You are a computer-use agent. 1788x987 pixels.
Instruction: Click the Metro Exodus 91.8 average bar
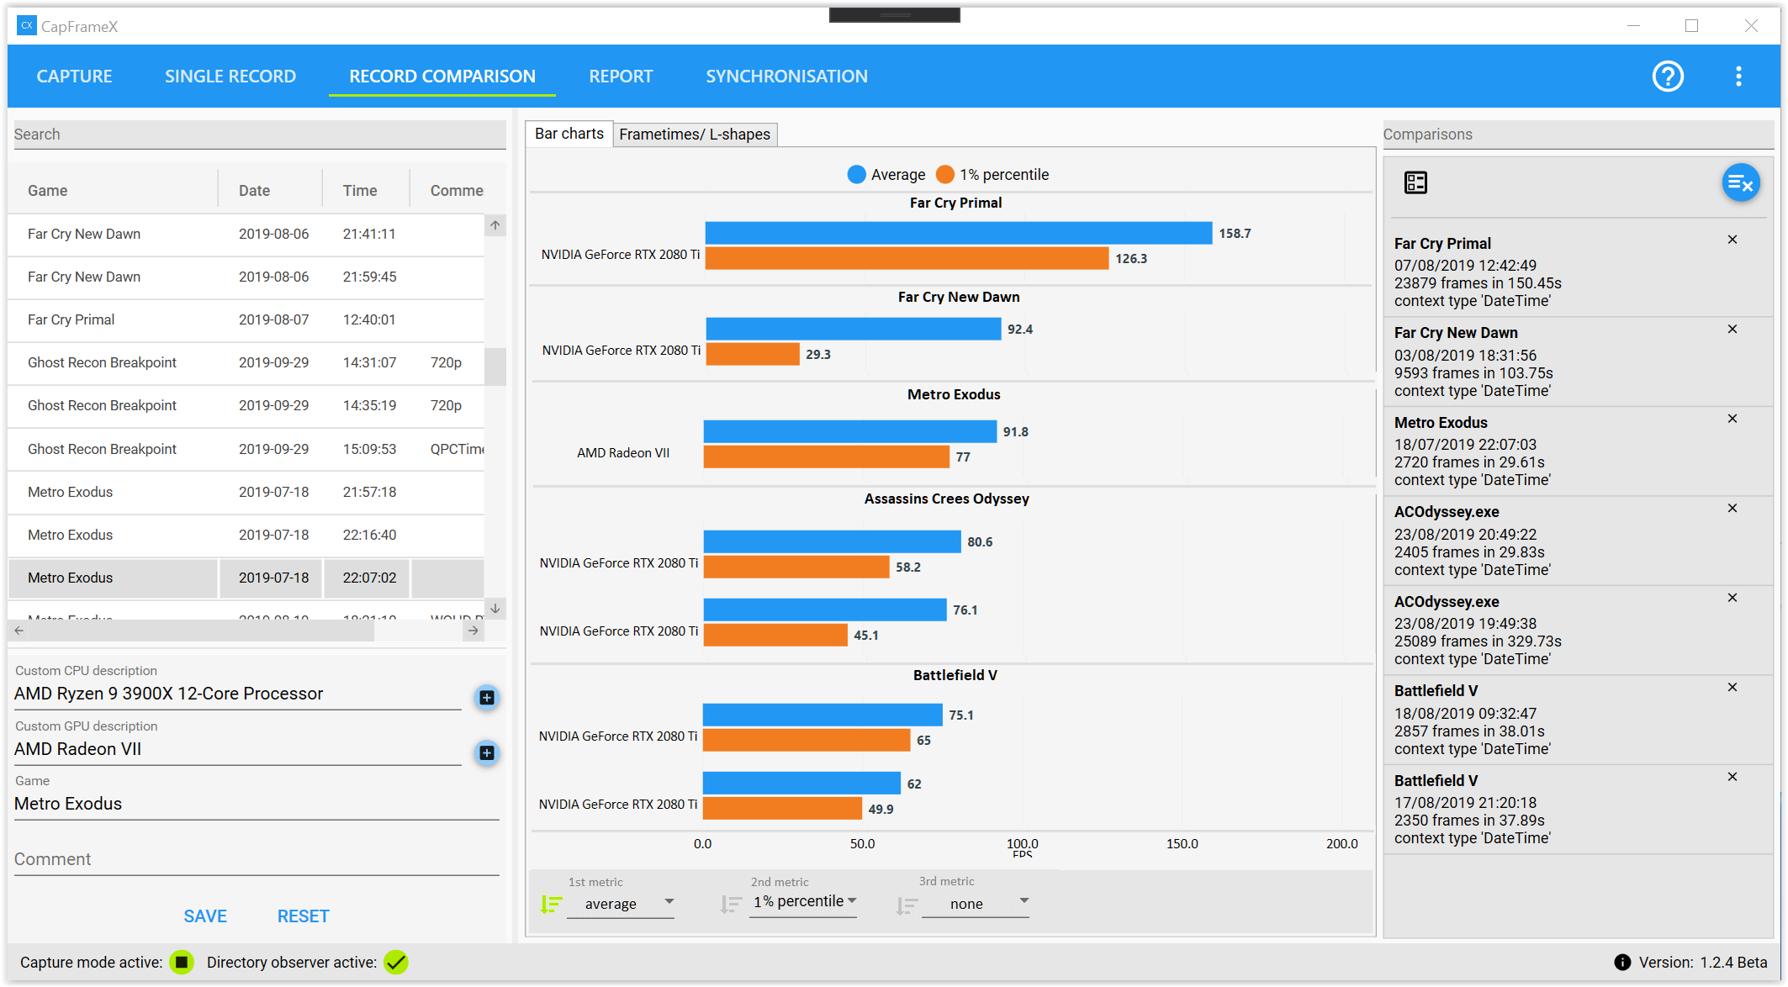click(849, 431)
